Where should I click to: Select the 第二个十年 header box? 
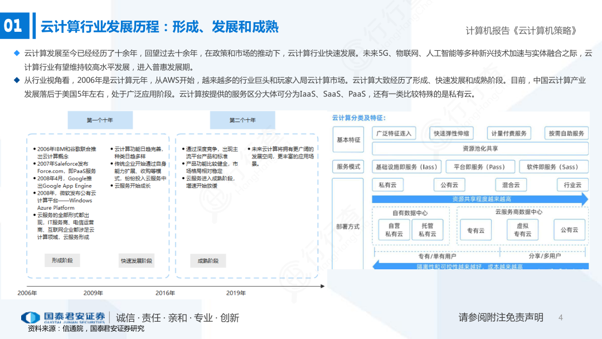(242, 120)
